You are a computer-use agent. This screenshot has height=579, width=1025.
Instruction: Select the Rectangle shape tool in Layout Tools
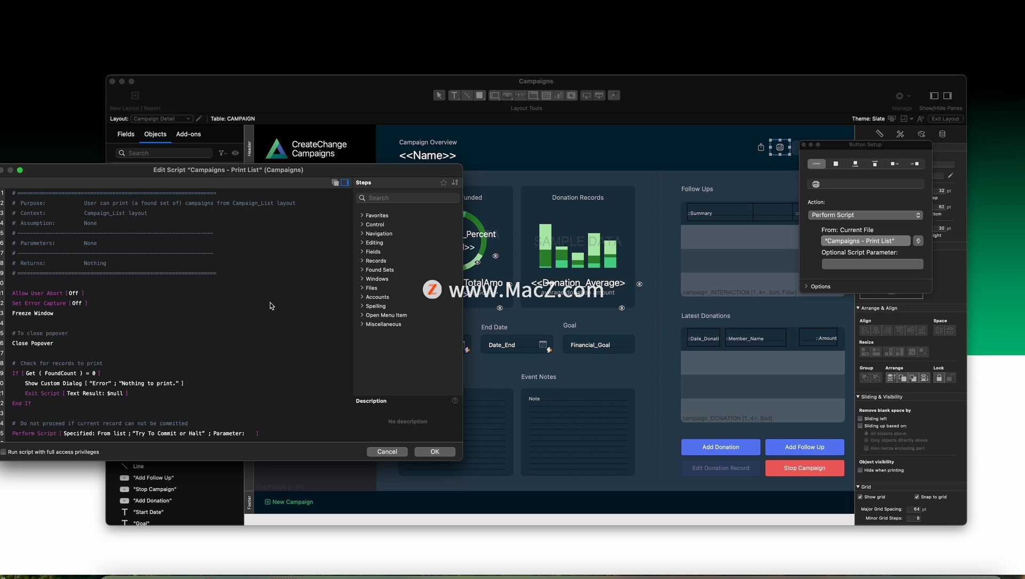(479, 96)
